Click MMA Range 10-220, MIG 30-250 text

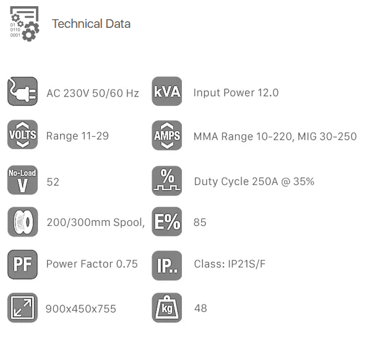coord(275,136)
